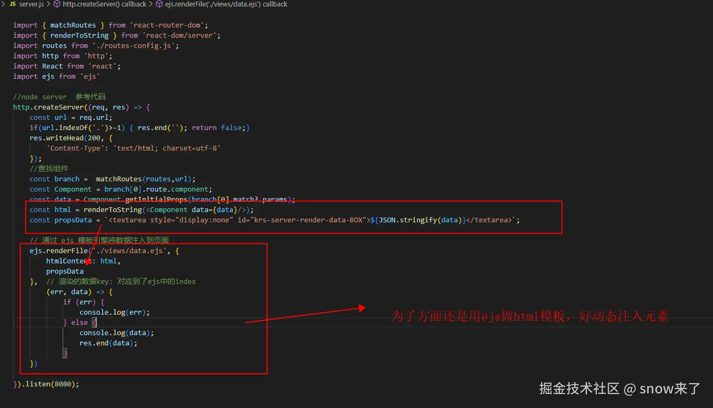
Task: Click the import ejs from 'ejs' line
Action: coord(57,77)
